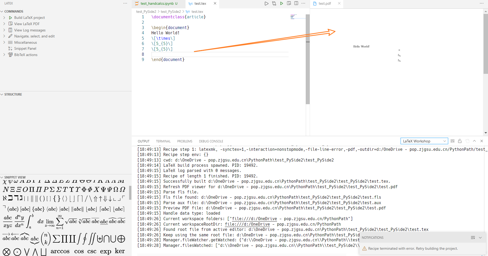The width and height of the screenshot is (488, 256).
Task: Open the LaTeX Workshop output channel dropdown
Action: (x=424, y=141)
